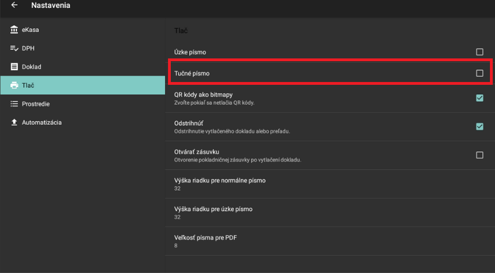The height and width of the screenshot is (273, 495).
Task: Click the Doklad document icon
Action: pos(14,67)
